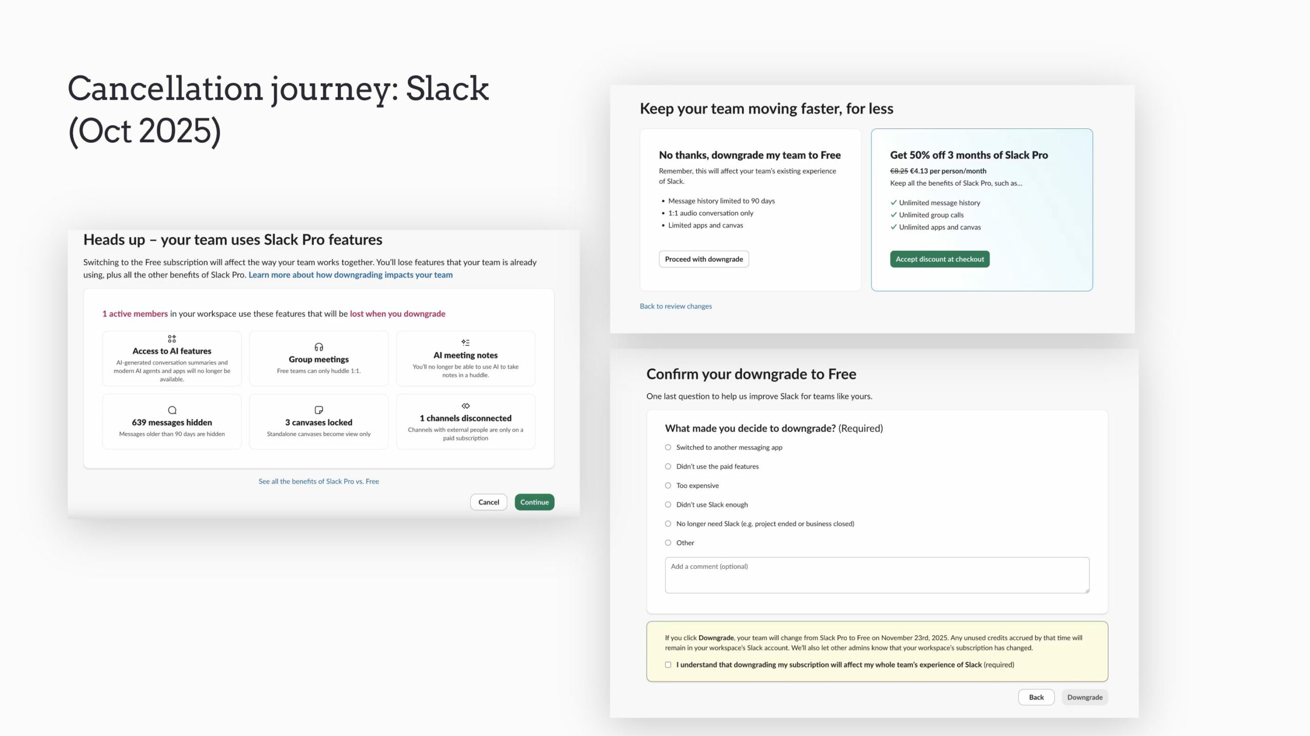
Task: Click the channels disconnected diamond icon
Action: pos(465,406)
